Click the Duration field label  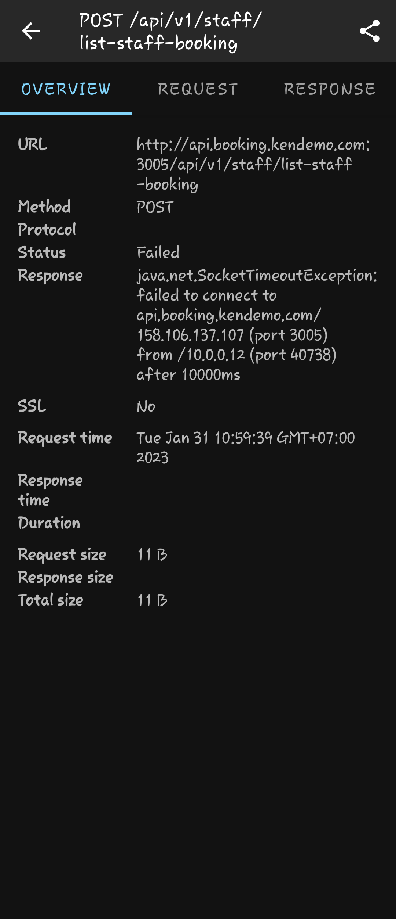49,523
